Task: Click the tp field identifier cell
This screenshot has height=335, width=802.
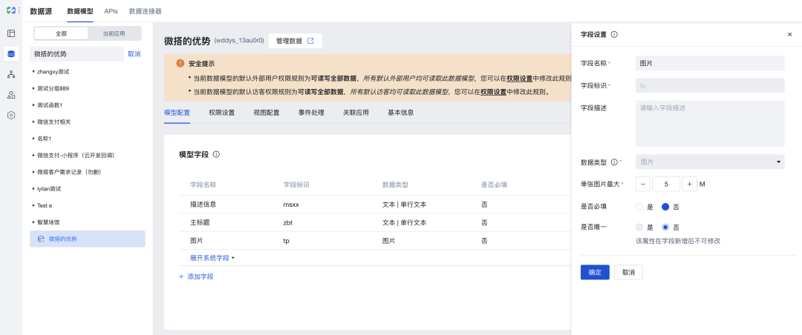Action: coord(287,241)
